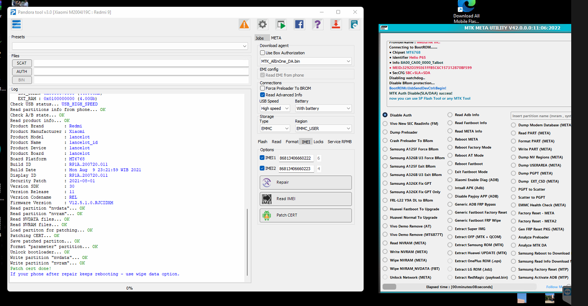Select Wipe NVRAM (META) option
The image size is (588, 306).
point(385,260)
